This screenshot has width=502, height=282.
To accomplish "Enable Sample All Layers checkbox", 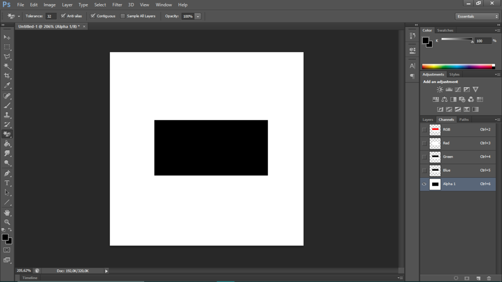I will [122, 16].
